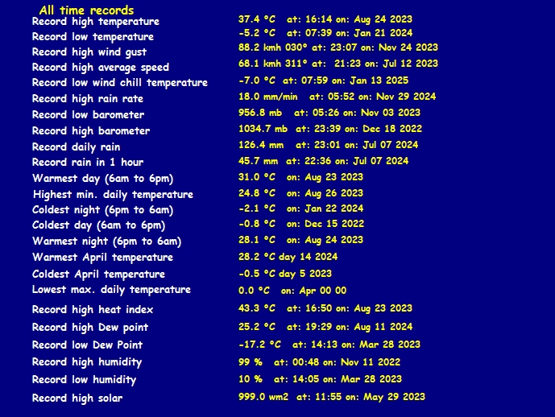Select the 'Record high average speed' label

tap(101, 67)
